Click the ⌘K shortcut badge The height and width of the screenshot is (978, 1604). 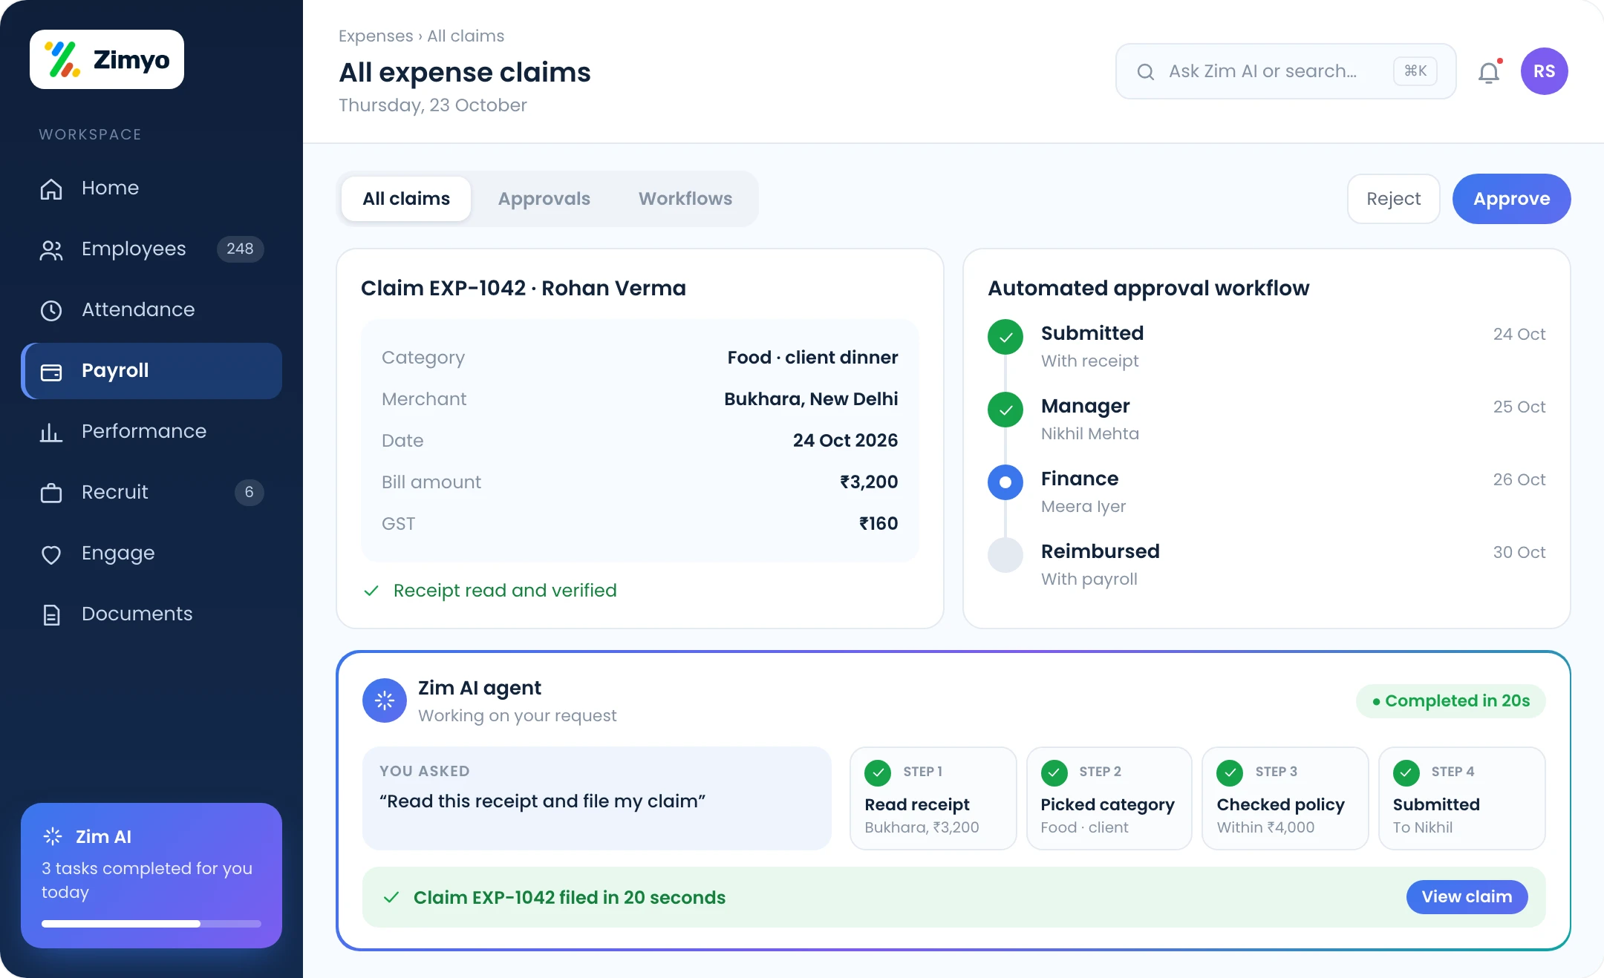(1415, 71)
